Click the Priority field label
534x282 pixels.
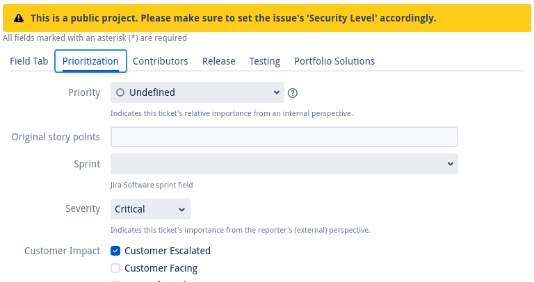coord(84,92)
